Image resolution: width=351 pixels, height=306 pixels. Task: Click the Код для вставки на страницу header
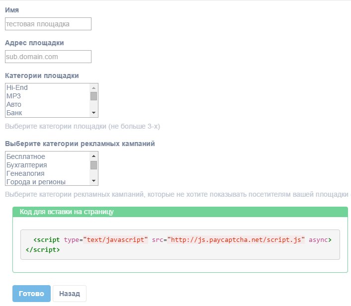pos(180,212)
